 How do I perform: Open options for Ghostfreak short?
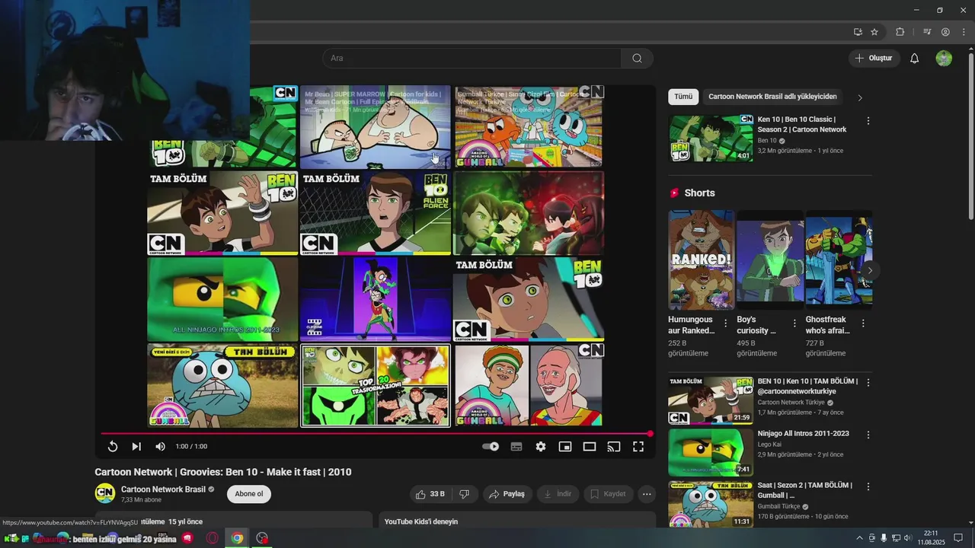[863, 323]
